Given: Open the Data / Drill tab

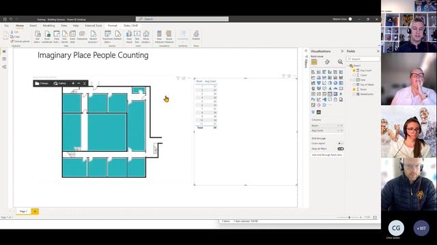Looking at the screenshot, I should click(x=130, y=26).
